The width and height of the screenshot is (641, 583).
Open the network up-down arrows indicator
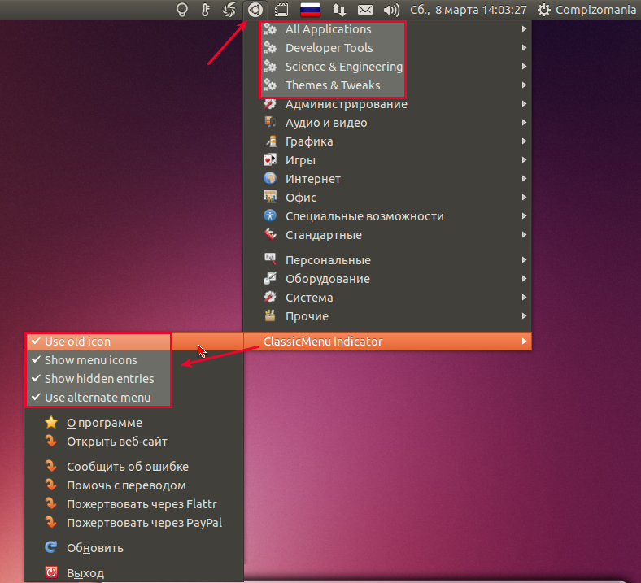[339, 10]
